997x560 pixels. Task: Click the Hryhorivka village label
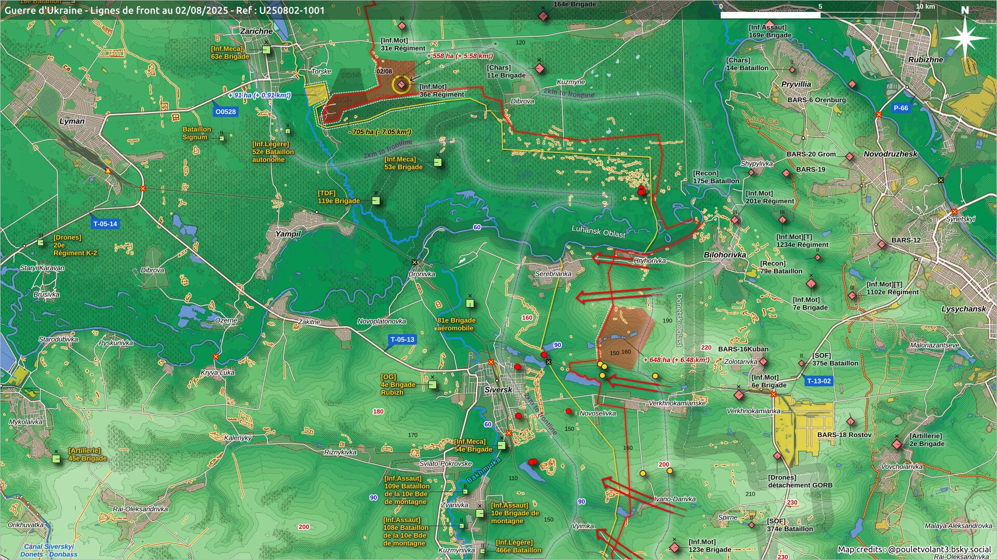(x=650, y=261)
